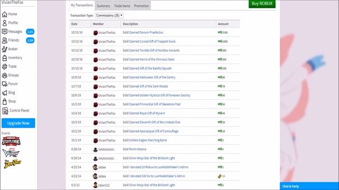
Task: Open the 20 Robux donation item link
Action: [x=159, y=167]
